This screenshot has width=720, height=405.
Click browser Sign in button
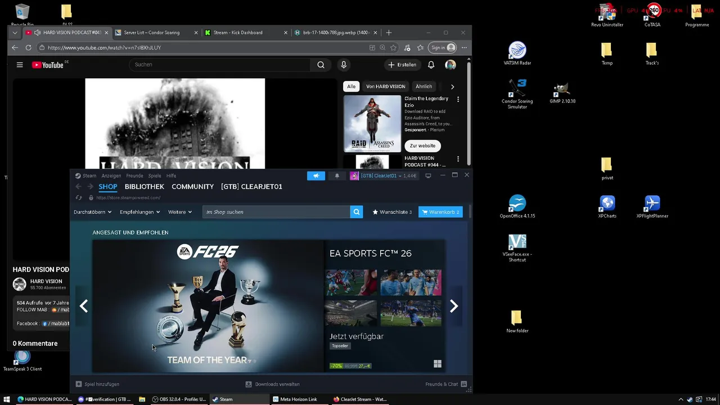coord(442,48)
